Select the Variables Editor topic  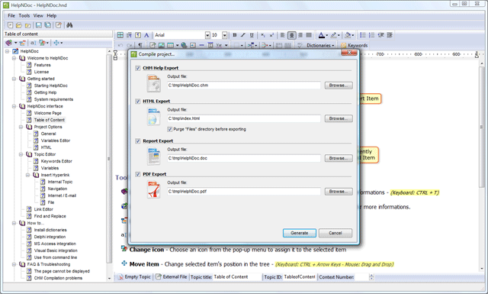[x=56, y=141]
